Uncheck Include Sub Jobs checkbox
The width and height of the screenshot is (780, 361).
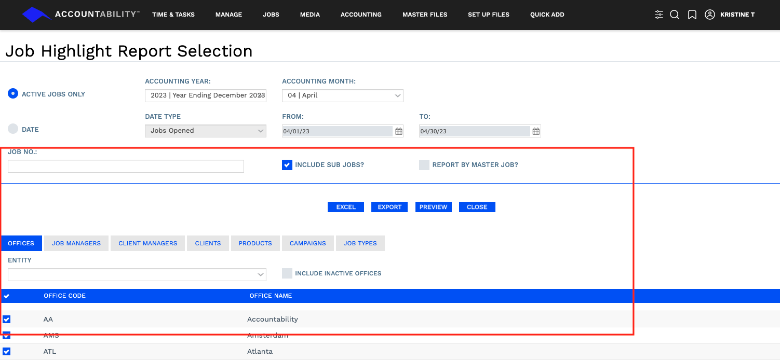click(x=287, y=165)
